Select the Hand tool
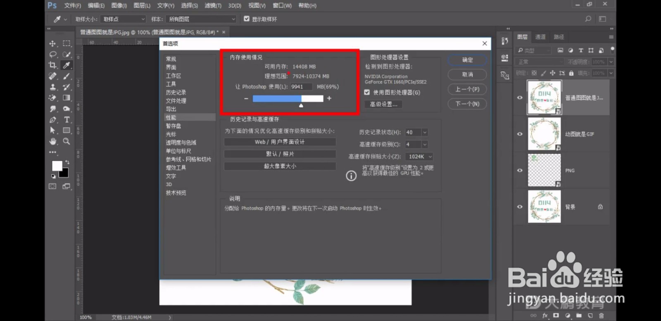The image size is (661, 321). click(x=52, y=141)
